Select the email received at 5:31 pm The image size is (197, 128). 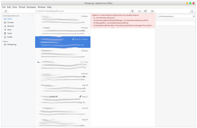(x=63, y=31)
